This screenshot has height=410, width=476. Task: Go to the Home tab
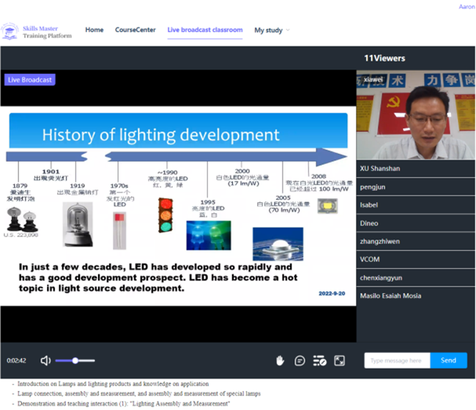click(94, 30)
